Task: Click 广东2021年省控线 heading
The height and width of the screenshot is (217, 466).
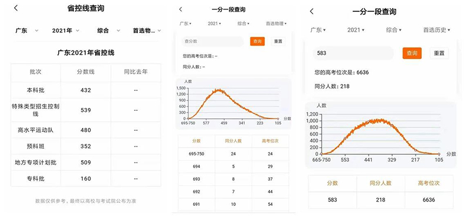Action: (x=86, y=53)
